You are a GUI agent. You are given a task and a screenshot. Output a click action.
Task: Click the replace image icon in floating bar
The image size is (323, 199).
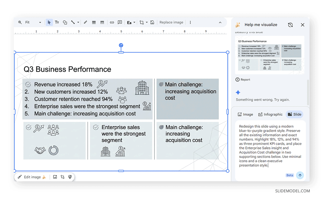[x=55, y=177]
